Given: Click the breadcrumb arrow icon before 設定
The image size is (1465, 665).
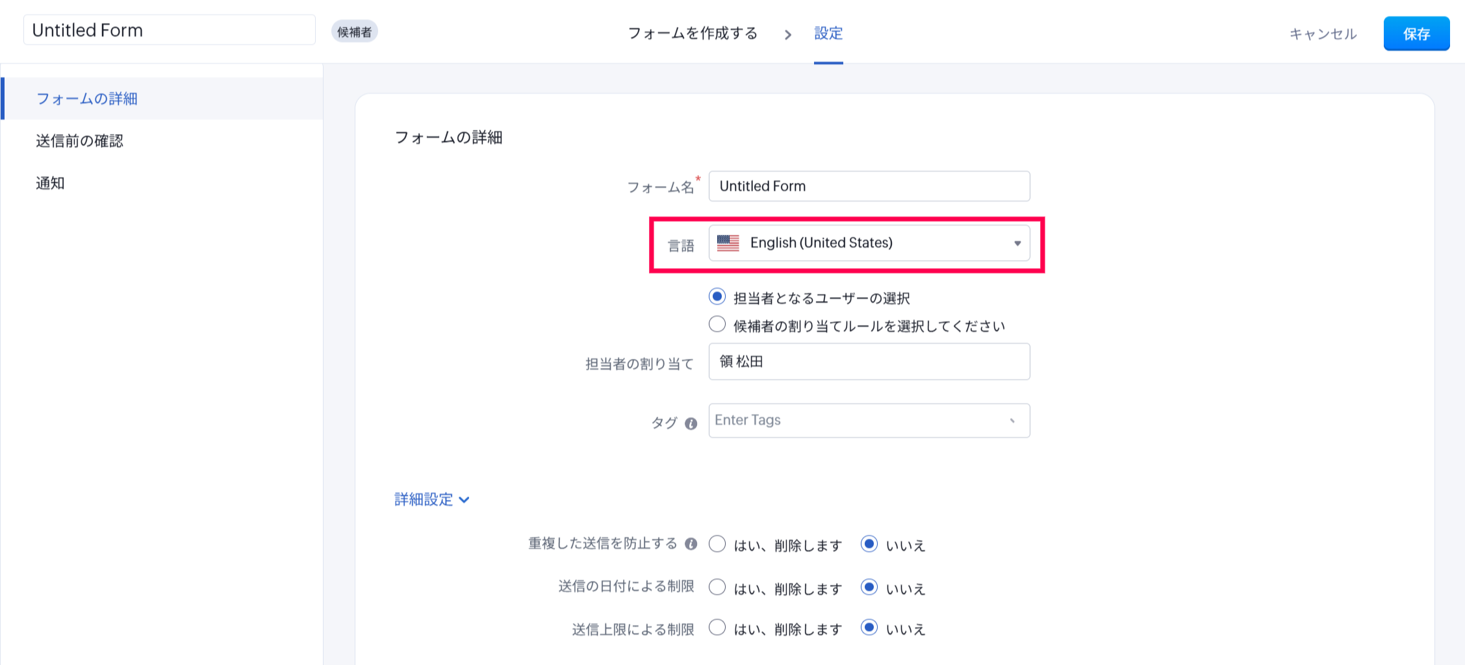Looking at the screenshot, I should 787,34.
